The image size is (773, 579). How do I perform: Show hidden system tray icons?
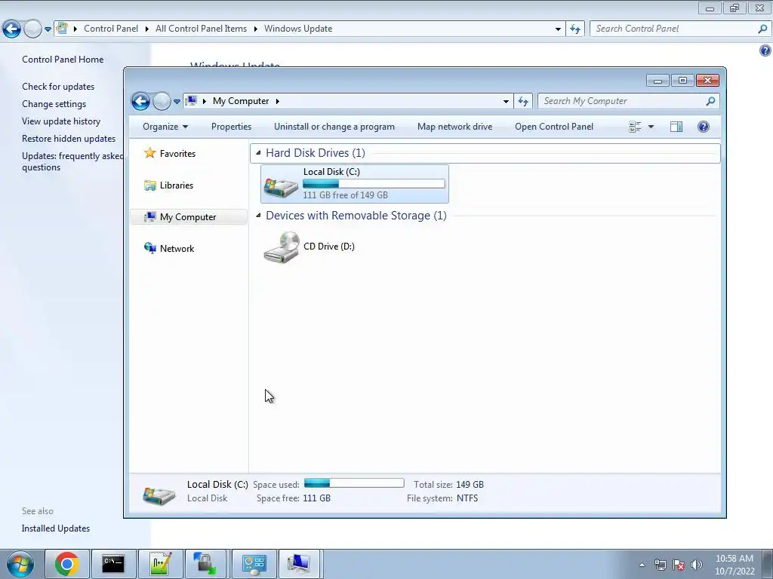click(x=642, y=565)
